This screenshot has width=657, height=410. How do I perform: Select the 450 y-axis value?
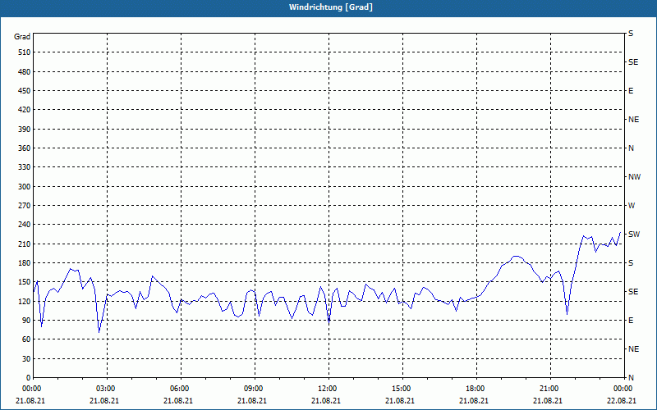25,91
